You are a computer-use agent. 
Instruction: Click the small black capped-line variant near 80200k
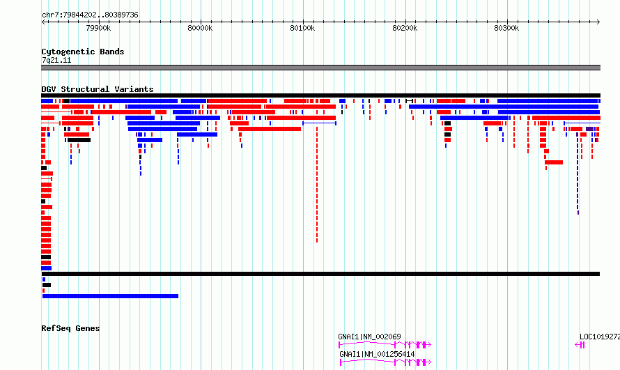pos(409,101)
